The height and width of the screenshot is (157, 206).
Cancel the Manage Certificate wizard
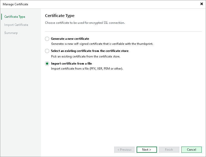(192, 150)
